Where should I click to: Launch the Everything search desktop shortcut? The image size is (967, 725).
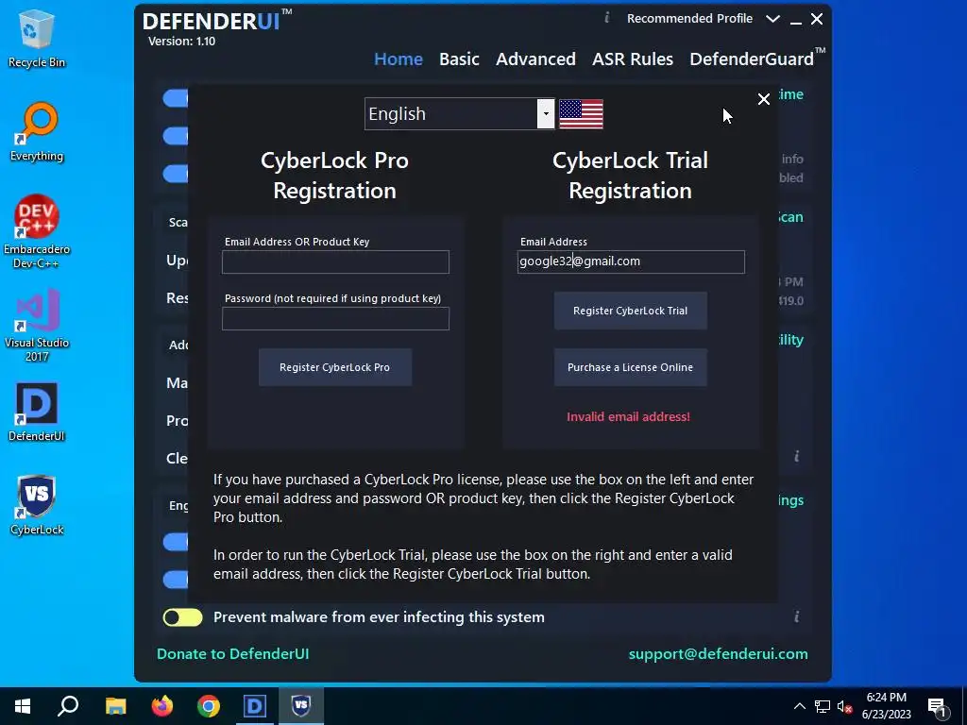[37, 132]
